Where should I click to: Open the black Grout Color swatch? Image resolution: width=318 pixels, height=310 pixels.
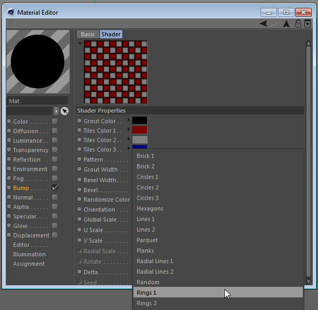(140, 121)
